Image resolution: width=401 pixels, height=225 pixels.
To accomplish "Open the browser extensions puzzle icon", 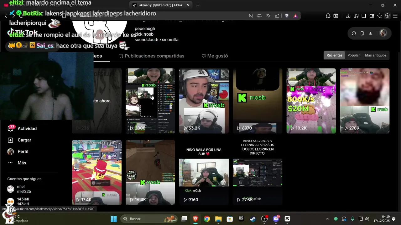I will pos(328,16).
